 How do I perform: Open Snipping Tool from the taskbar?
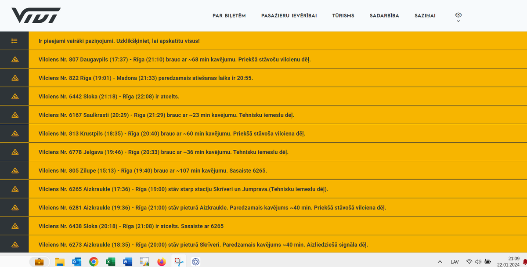pyautogui.click(x=178, y=262)
